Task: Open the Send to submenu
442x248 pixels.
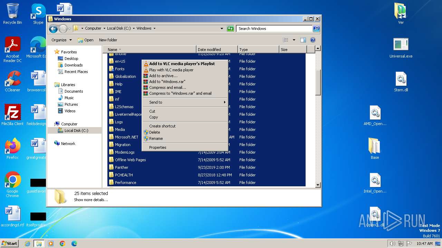Action: 185,102
